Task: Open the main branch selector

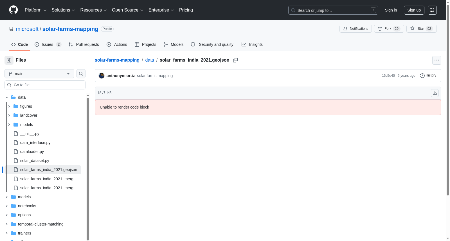Action: (39, 74)
